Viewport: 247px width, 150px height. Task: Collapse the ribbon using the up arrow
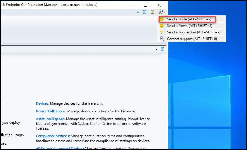point(137,12)
